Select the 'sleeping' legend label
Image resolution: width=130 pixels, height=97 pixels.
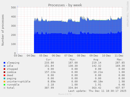(x=13, y=63)
